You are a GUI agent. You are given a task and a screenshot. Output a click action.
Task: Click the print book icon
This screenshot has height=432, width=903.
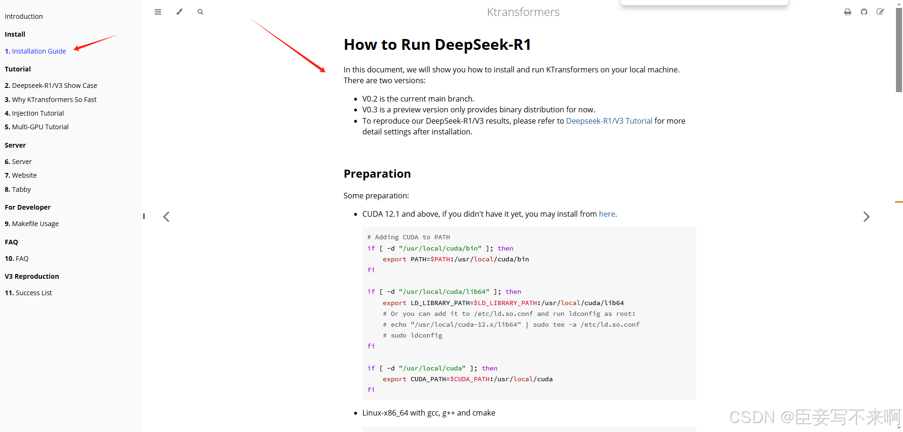click(848, 12)
